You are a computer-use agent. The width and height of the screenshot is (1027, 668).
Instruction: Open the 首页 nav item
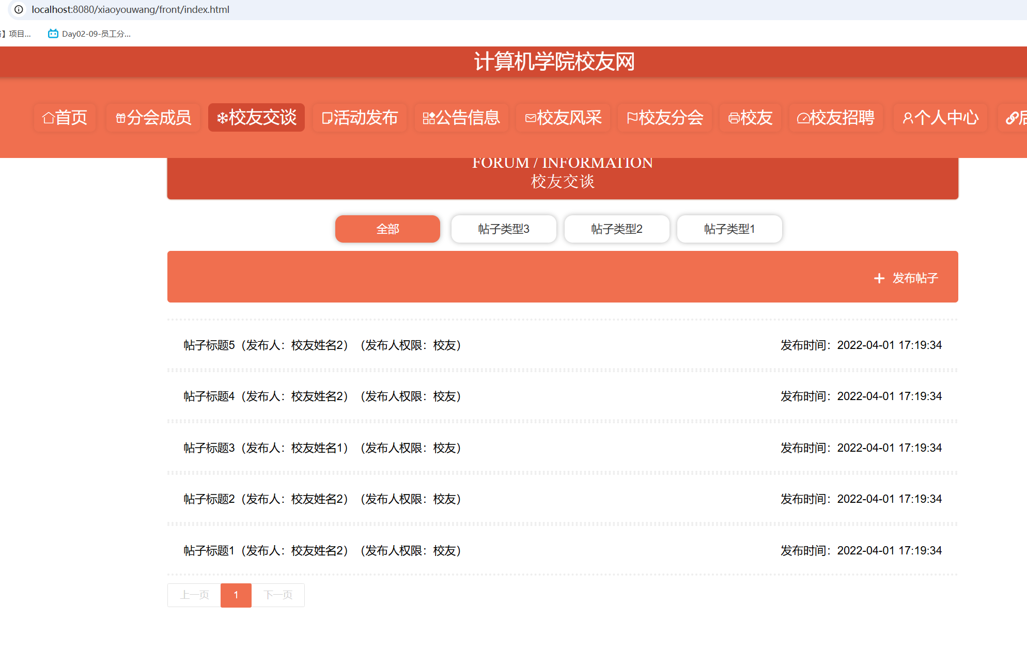[65, 118]
